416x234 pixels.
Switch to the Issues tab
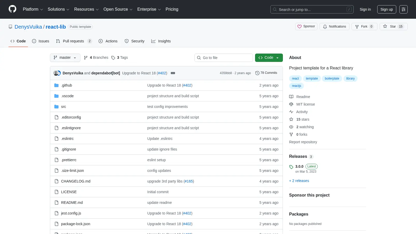click(41, 41)
